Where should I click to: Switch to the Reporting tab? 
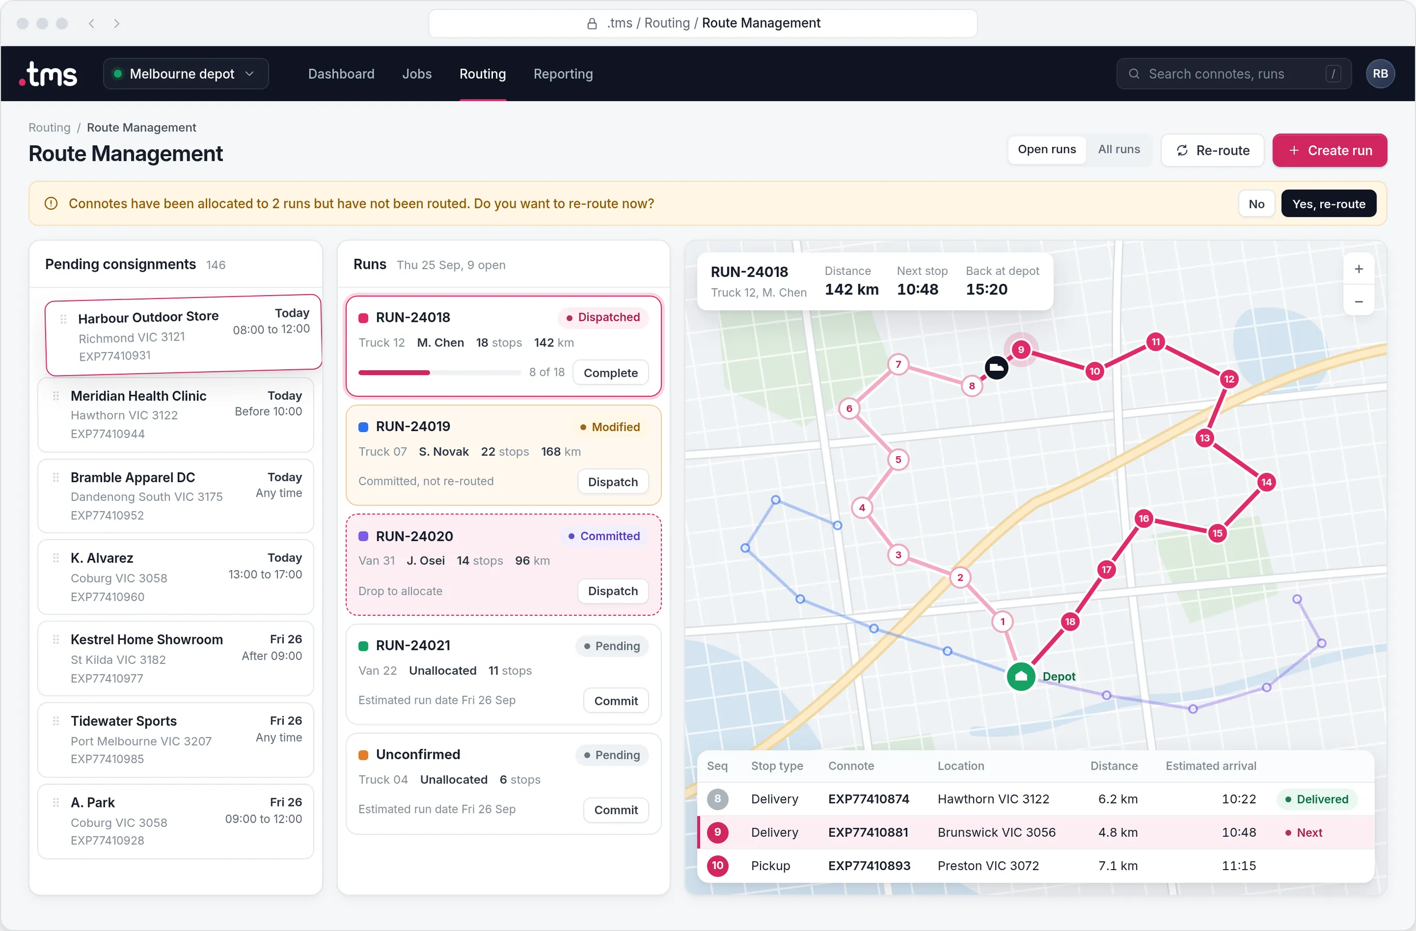pyautogui.click(x=563, y=74)
